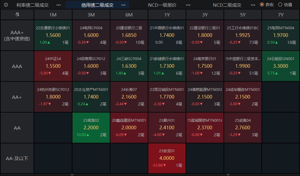Open the 23咸高02 cell
300x176 pixels.
click(91, 128)
